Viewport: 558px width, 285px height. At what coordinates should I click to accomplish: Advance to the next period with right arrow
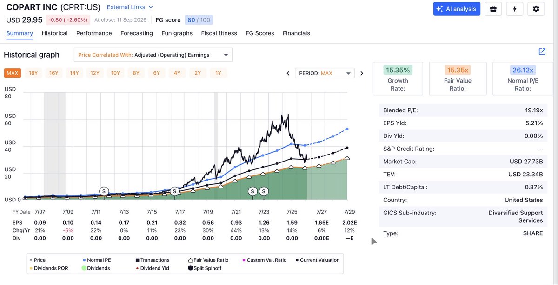[362, 73]
